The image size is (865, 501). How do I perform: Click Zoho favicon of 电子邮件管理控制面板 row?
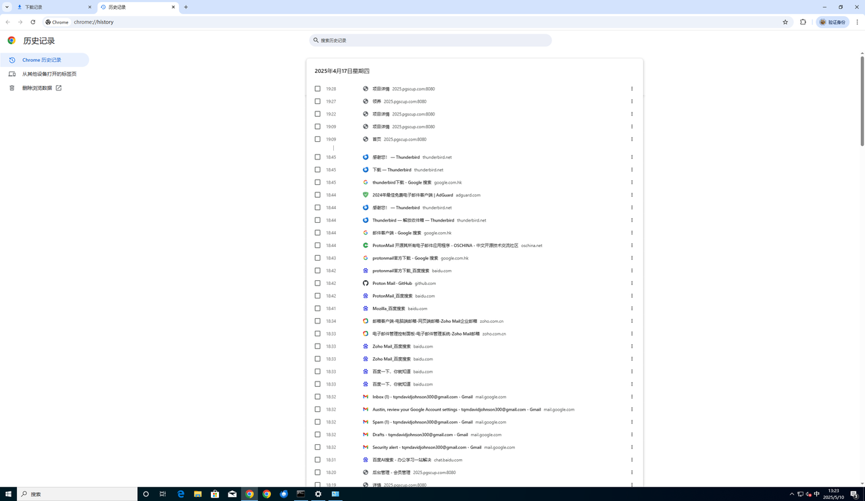(x=366, y=334)
